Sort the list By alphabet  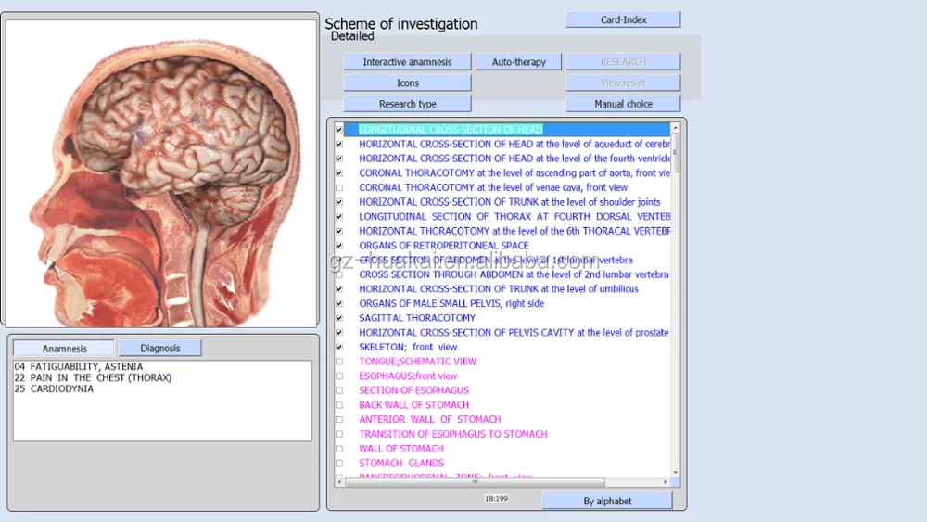[x=607, y=501]
